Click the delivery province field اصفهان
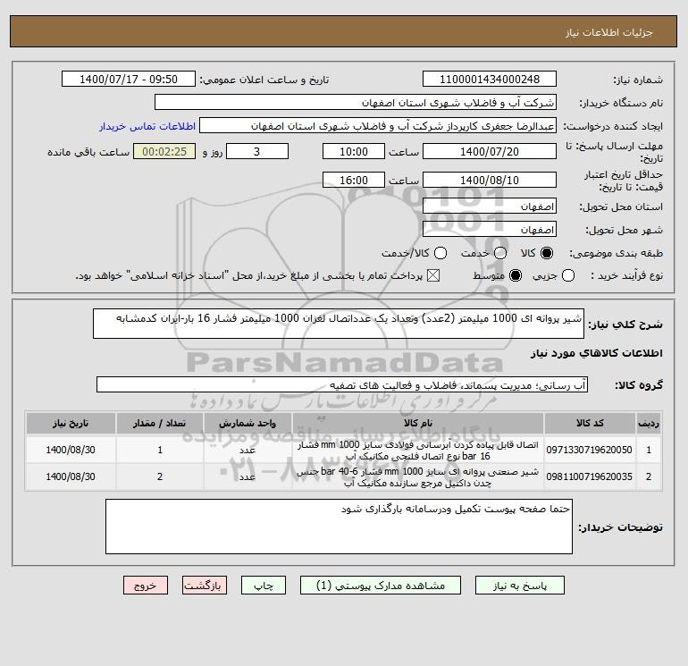The height and width of the screenshot is (666, 688). (x=490, y=206)
